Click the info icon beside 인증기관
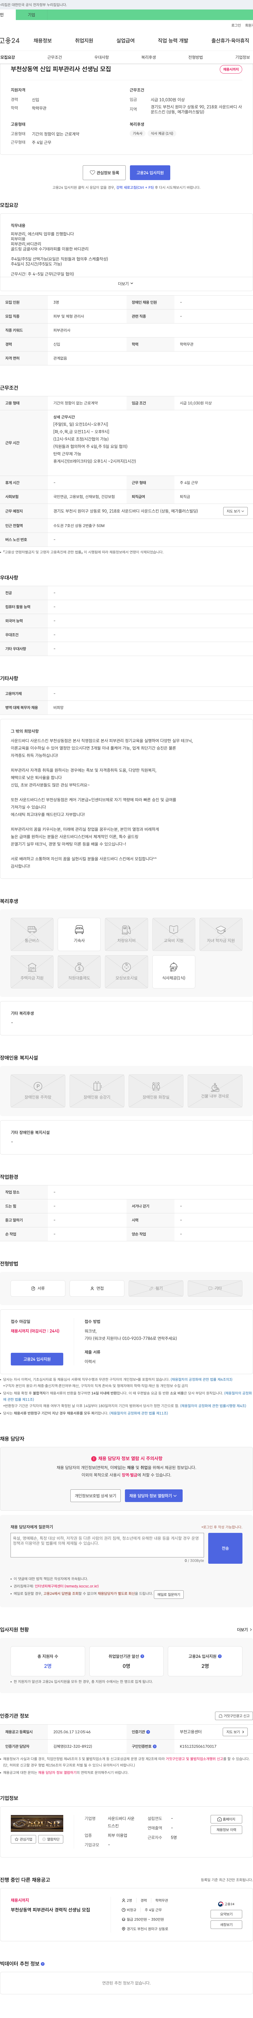Image resolution: width=253 pixels, height=2018 pixels. click(148, 1732)
